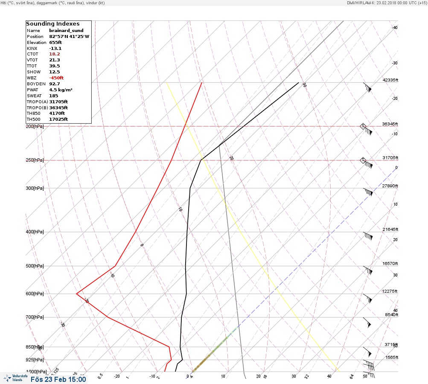Image resolution: width=428 pixels, height=384 pixels.
Task: Click the SHOW value 12.5
Action: tap(55, 72)
